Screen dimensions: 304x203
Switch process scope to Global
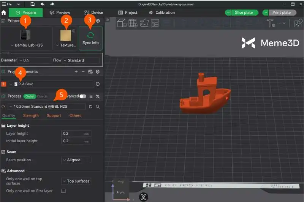point(29,96)
